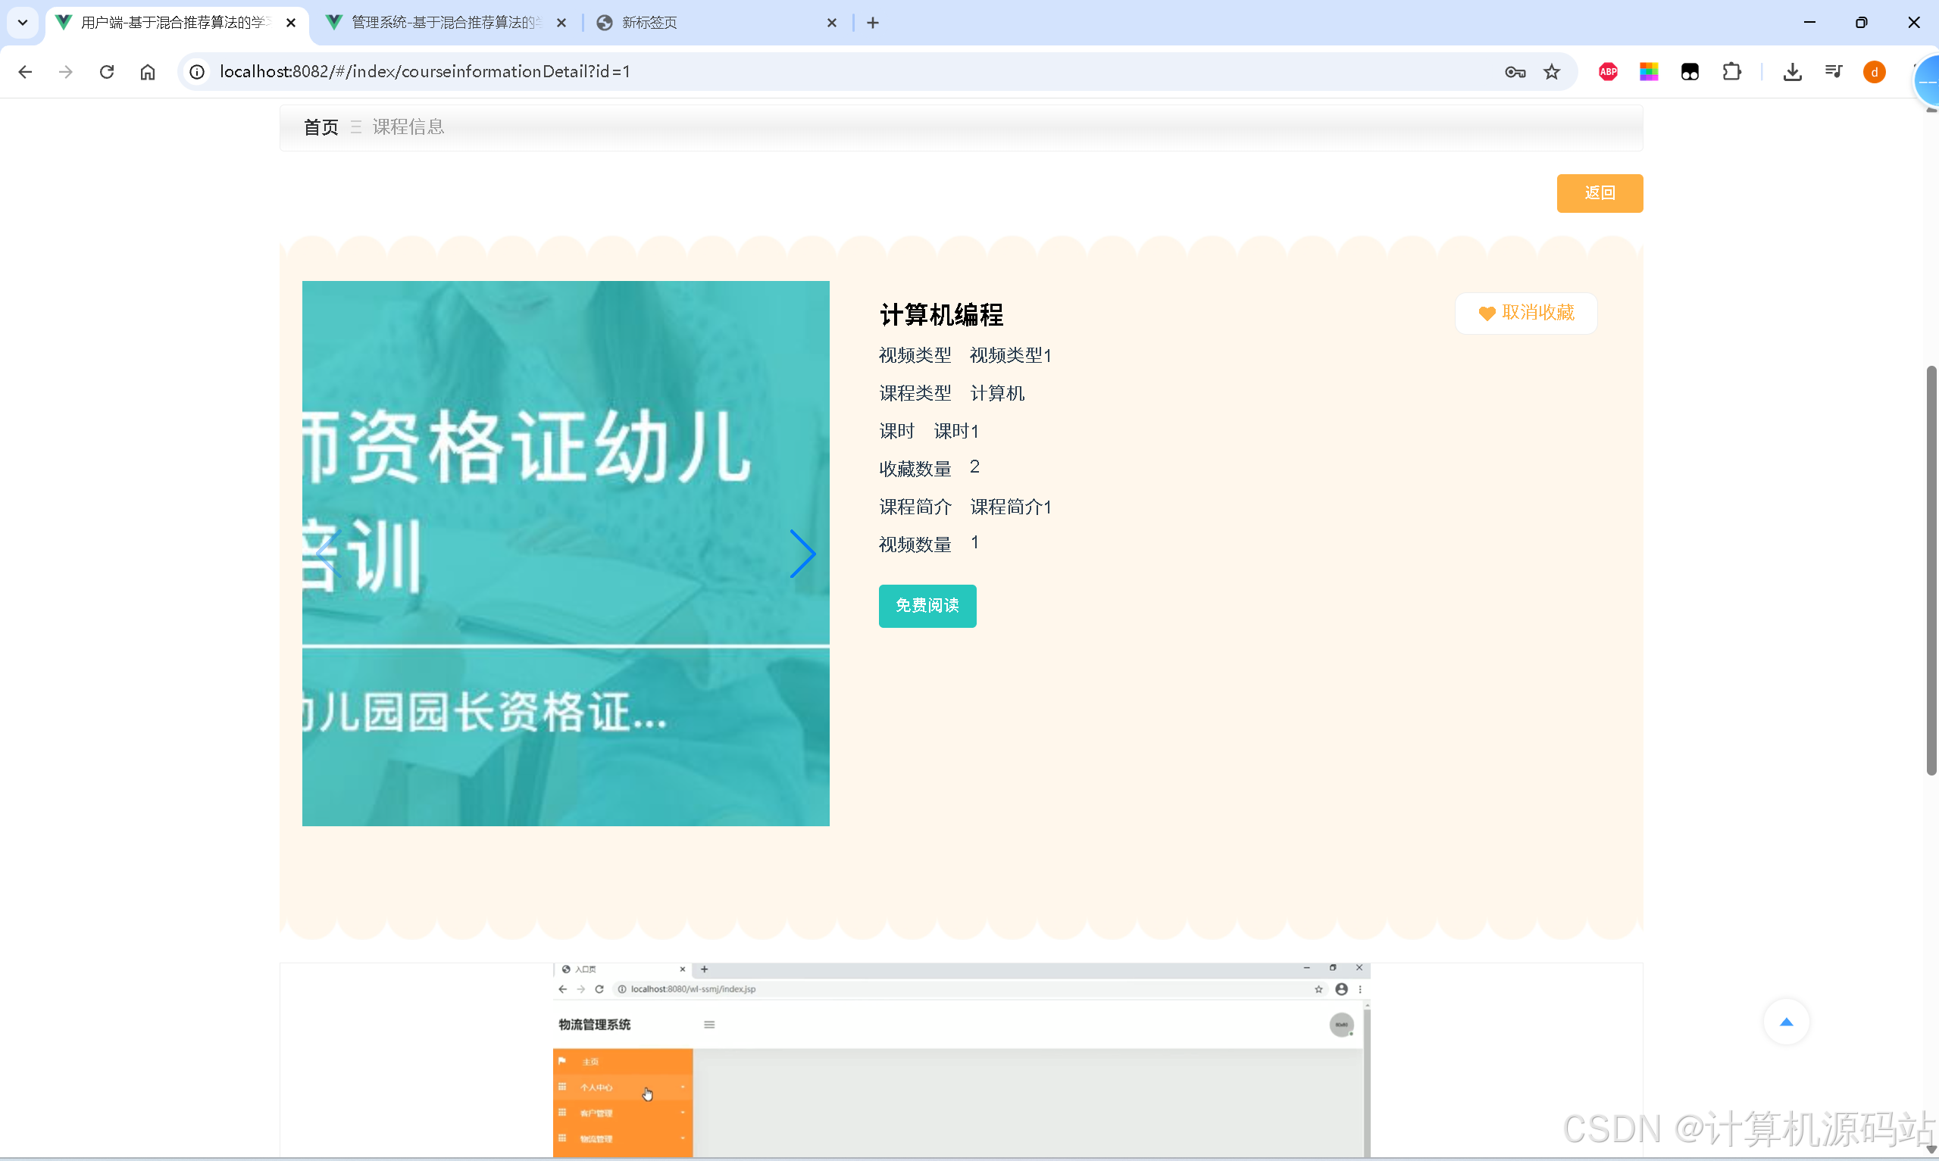Bookmark this page via the star icon
The width and height of the screenshot is (1939, 1161).
click(1553, 71)
